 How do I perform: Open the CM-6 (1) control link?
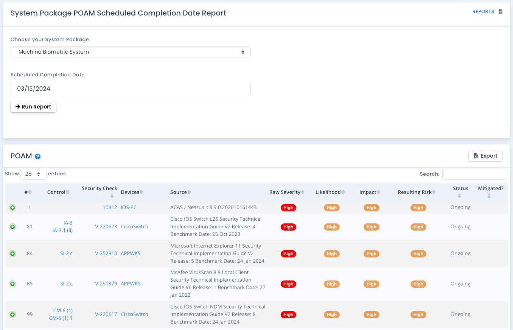point(63,310)
